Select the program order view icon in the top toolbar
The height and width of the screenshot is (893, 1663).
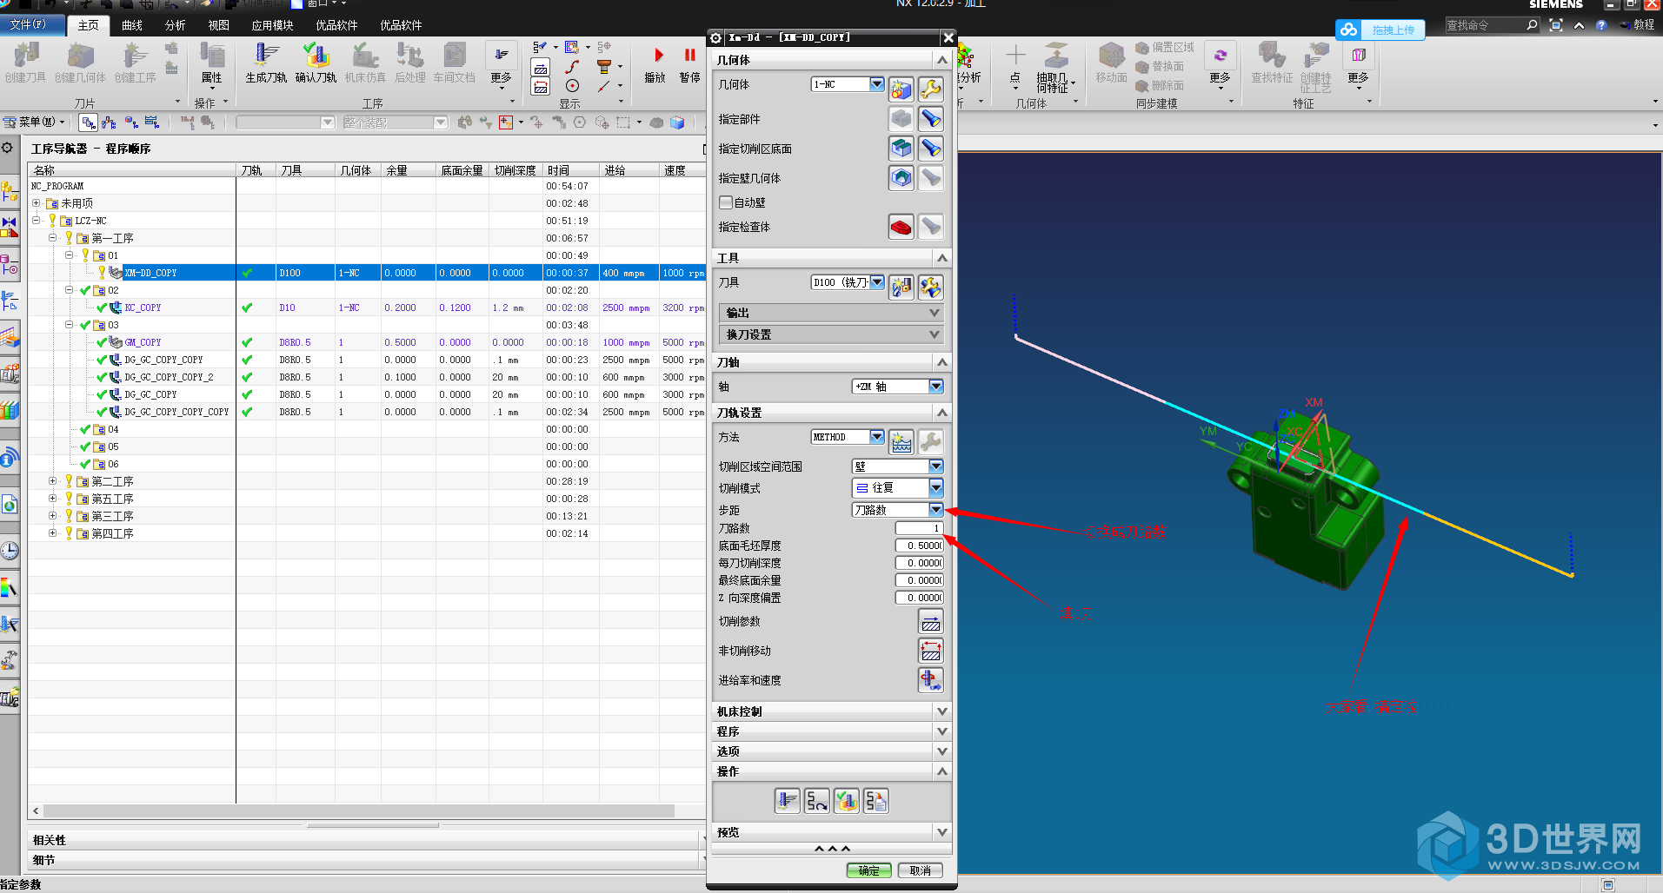(88, 122)
